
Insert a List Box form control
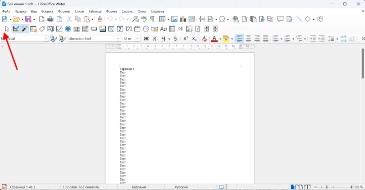coord(77,29)
